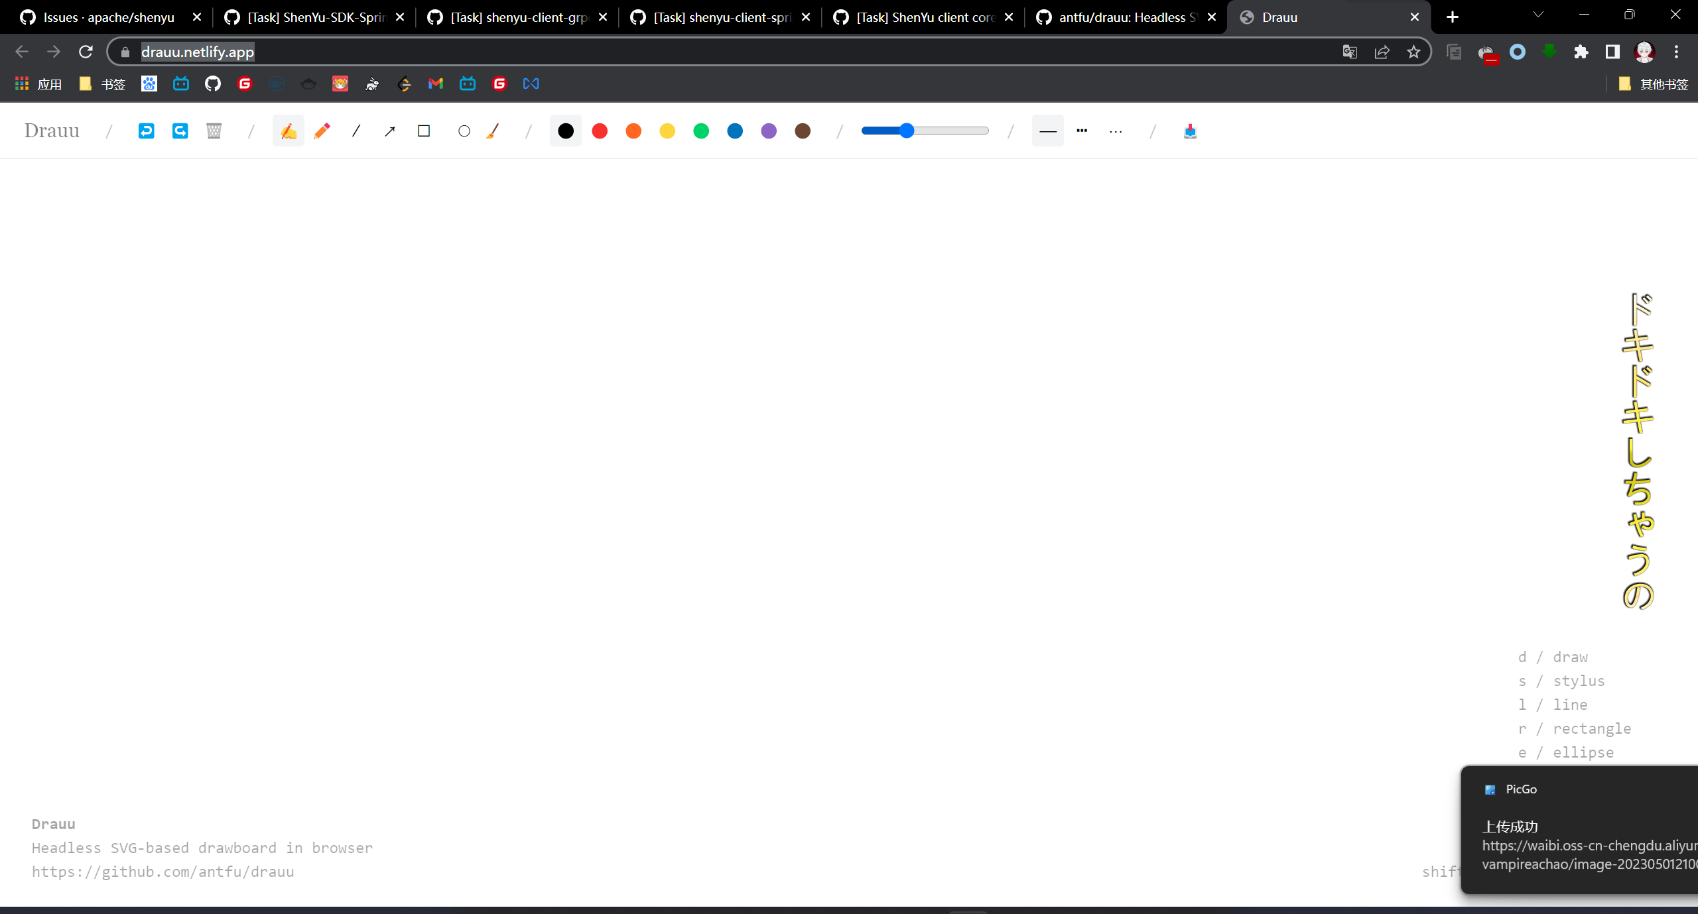Click the undo arrow icon
Screen dimensions: 1698x914
tap(146, 131)
